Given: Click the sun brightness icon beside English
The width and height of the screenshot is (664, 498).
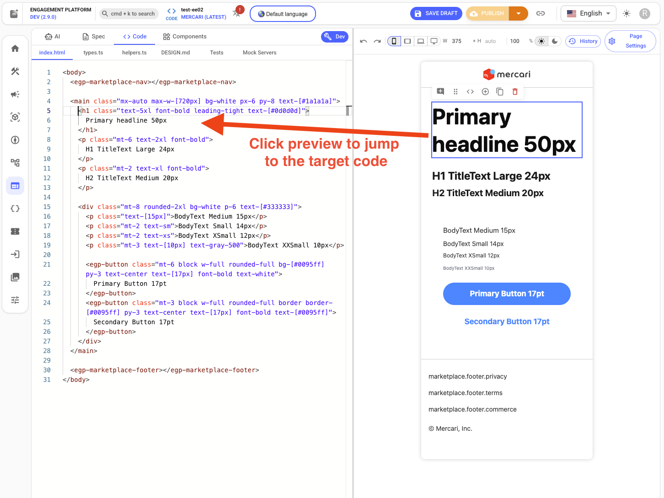Looking at the screenshot, I should pyautogui.click(x=627, y=13).
